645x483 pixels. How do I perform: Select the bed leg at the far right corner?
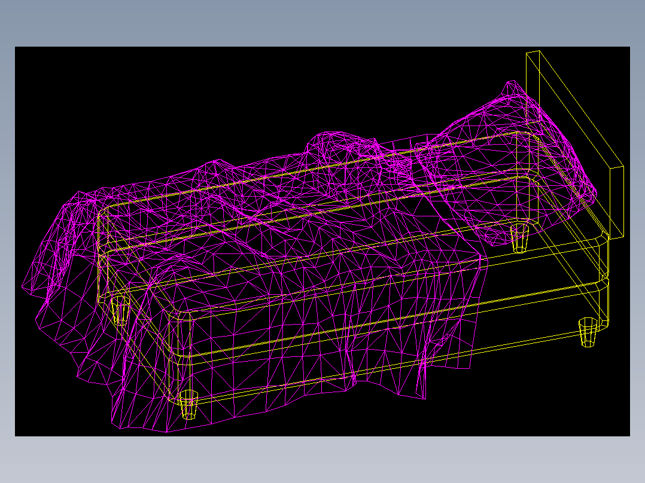(x=588, y=332)
